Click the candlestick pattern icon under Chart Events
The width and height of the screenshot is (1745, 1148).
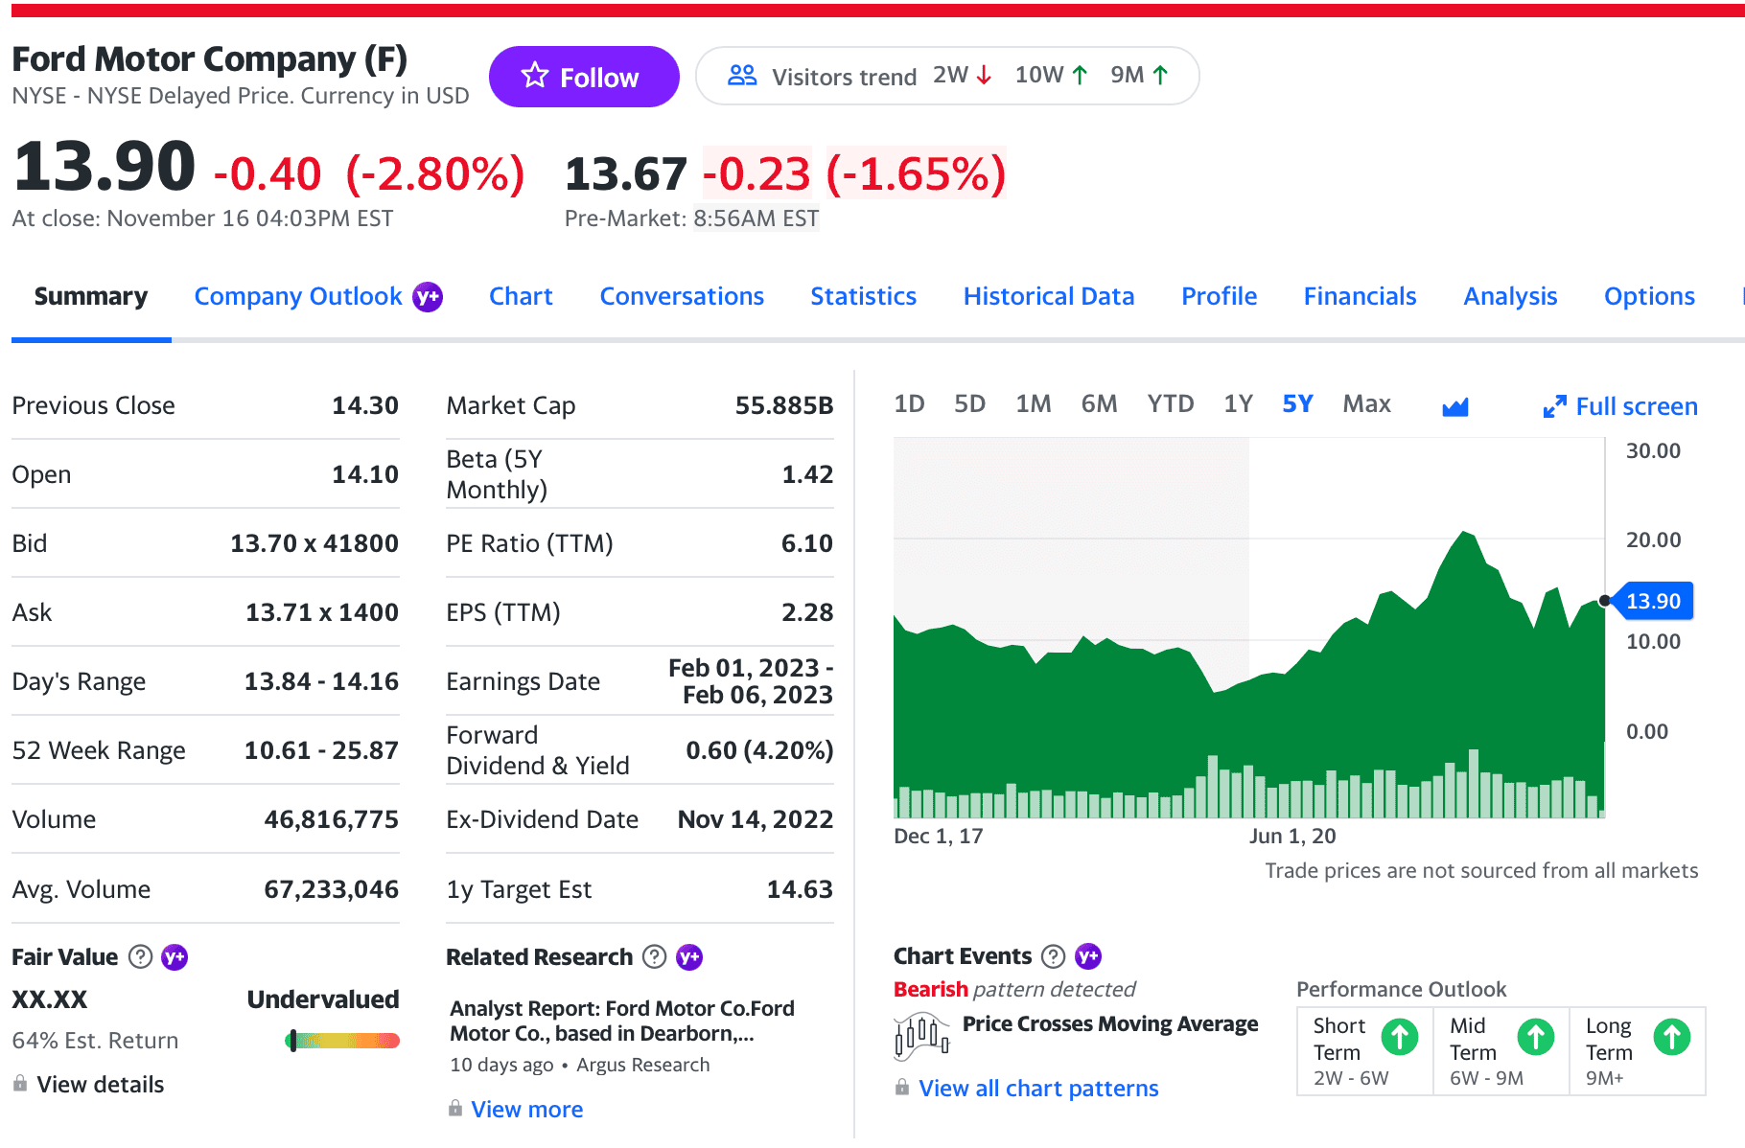click(921, 1037)
